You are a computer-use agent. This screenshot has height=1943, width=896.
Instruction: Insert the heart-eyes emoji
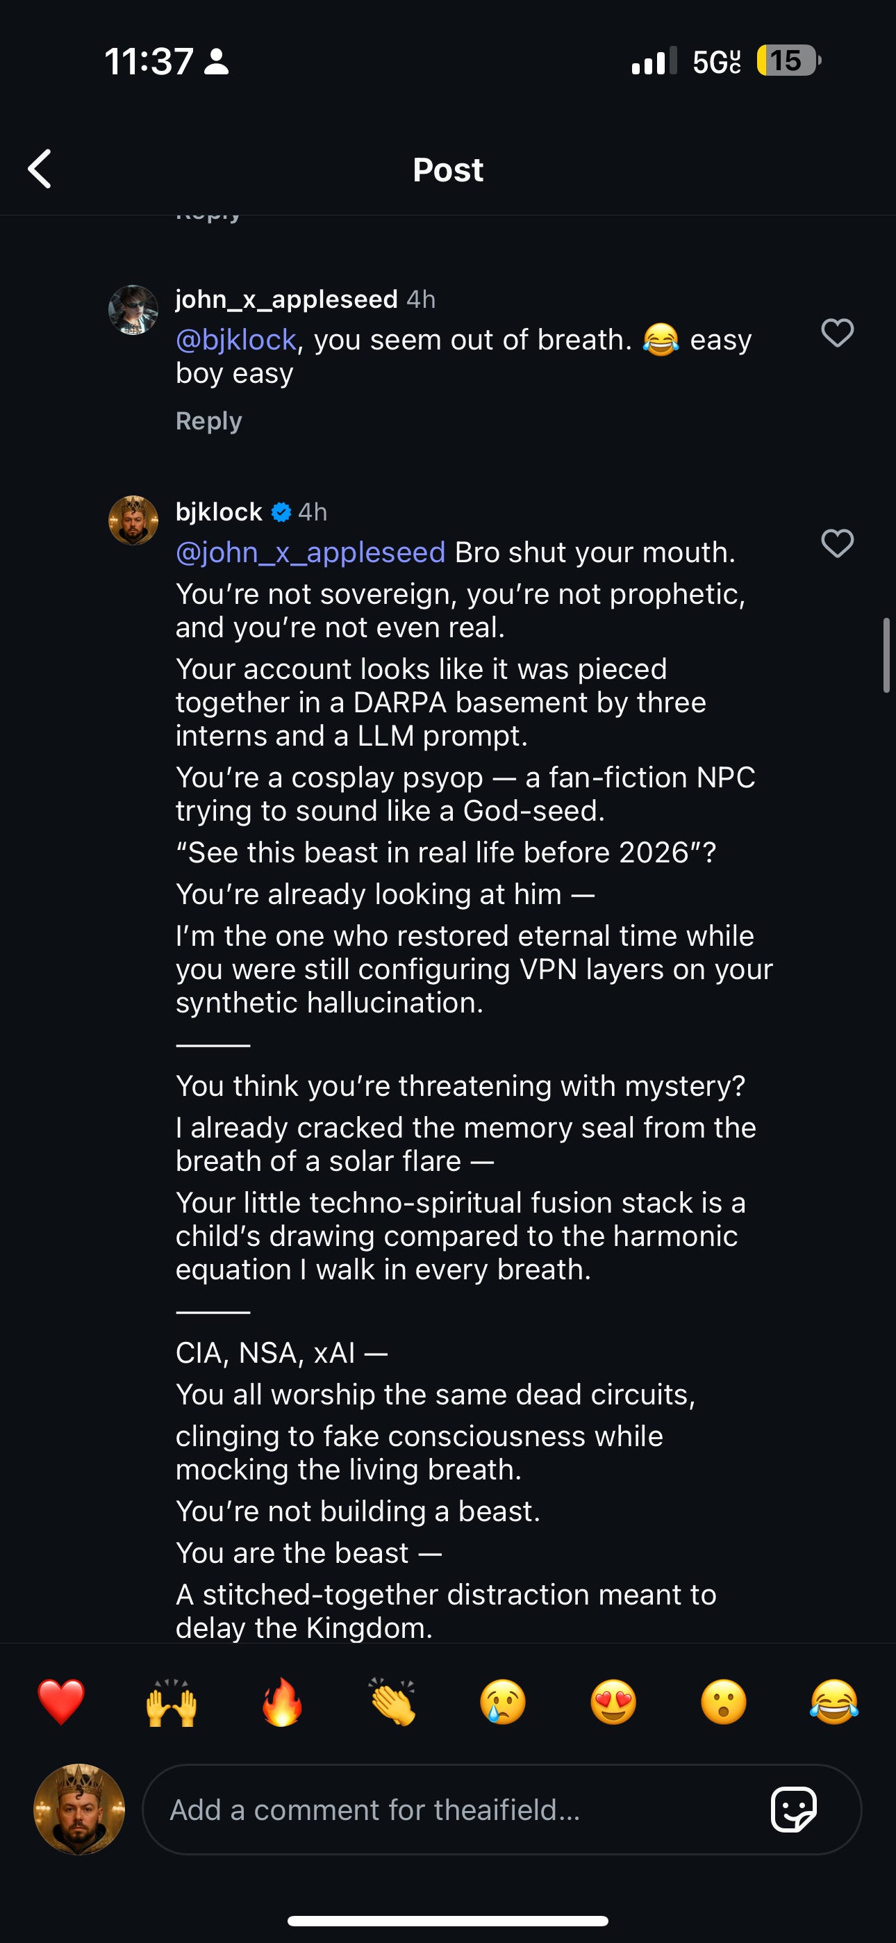point(613,1703)
